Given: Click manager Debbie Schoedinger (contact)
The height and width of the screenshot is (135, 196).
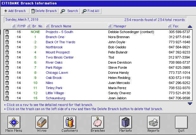Looking at the screenshot, I should tap(131, 32).
